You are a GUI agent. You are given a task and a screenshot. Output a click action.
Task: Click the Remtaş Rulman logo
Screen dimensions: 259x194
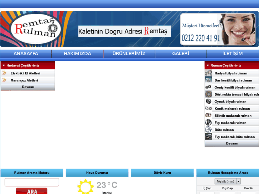36,29
